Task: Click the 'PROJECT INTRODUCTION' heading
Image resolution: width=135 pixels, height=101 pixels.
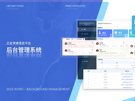Action: [75, 6]
